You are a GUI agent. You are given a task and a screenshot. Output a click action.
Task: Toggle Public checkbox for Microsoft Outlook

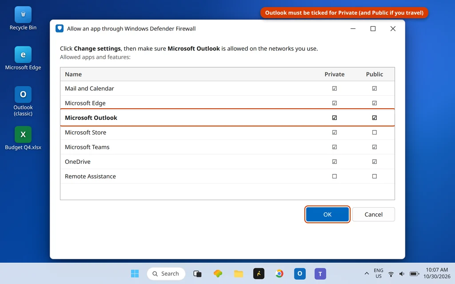[374, 118]
